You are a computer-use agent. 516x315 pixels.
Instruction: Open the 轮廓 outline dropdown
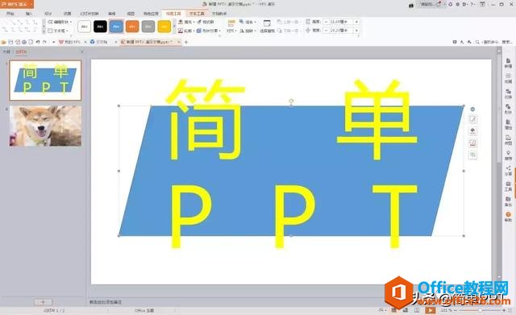(186, 31)
